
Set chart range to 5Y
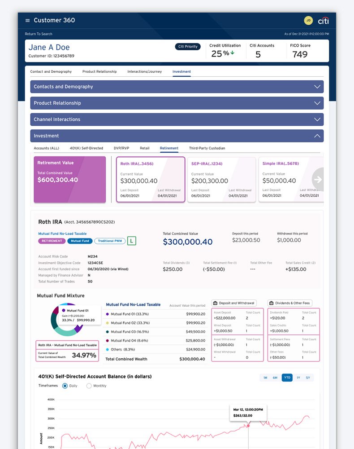(308, 378)
